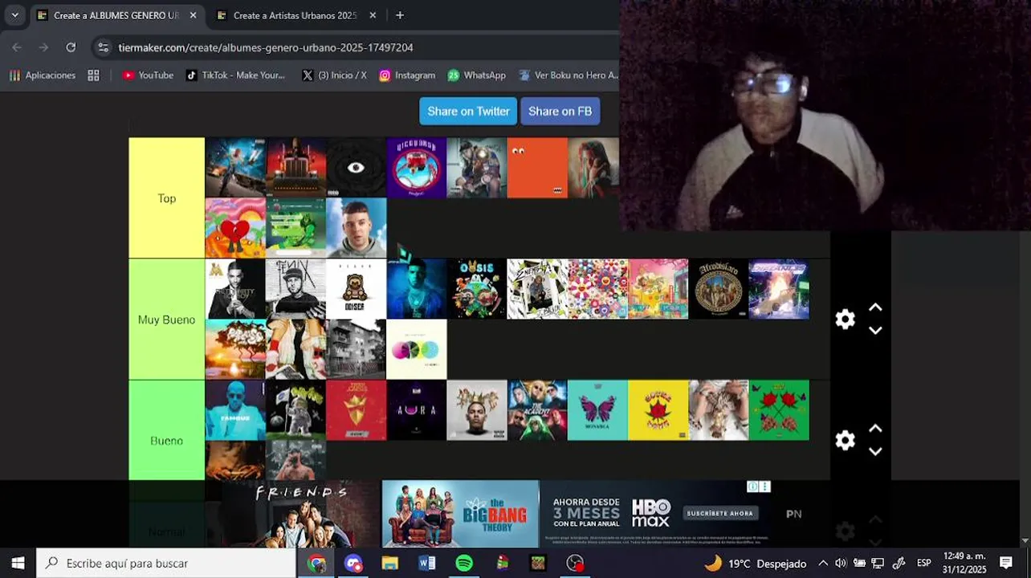Viewport: 1031px width, 578px height.
Task: Reload the page with refresh icon
Action: (x=71, y=47)
